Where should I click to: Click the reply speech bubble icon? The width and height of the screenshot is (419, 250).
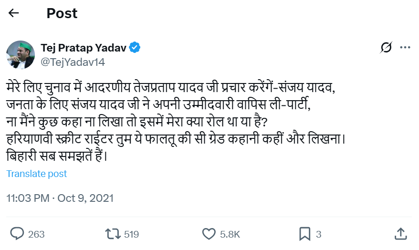pos(17,234)
